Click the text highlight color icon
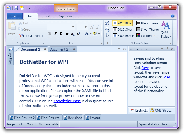The height and width of the screenshot is (134, 184). [x=95, y=34]
